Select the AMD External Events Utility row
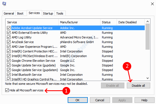 click(76, 33)
